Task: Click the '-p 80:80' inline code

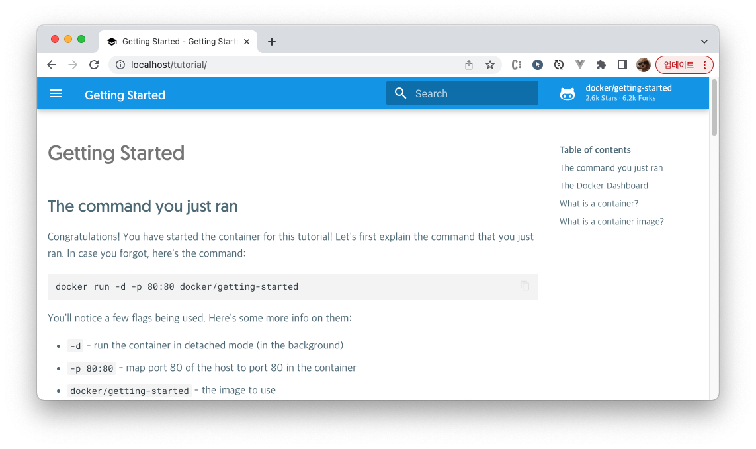Action: [92, 368]
